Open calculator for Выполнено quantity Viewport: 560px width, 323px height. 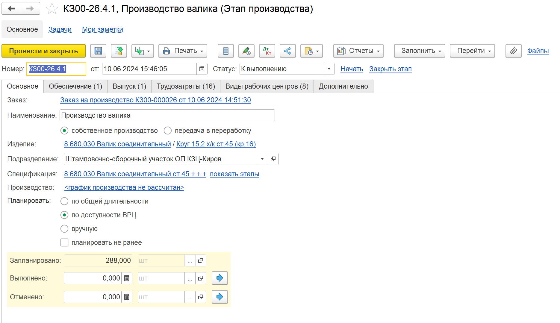coord(127,278)
